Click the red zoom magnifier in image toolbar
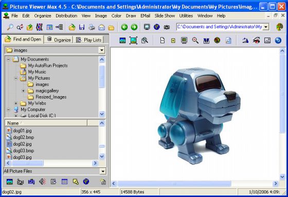 [195, 40]
